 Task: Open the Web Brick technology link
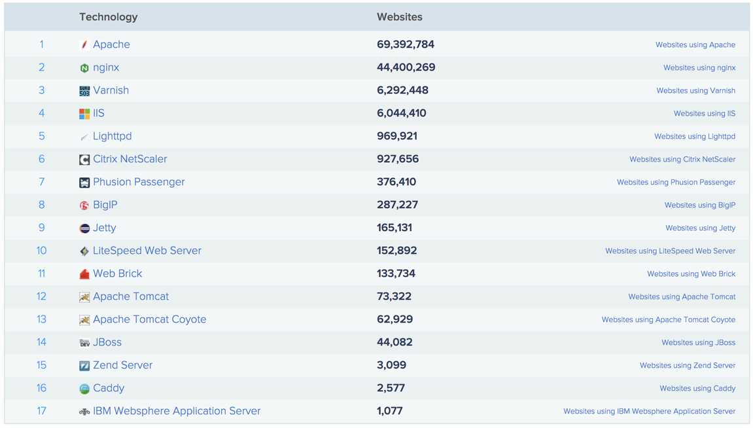118,274
